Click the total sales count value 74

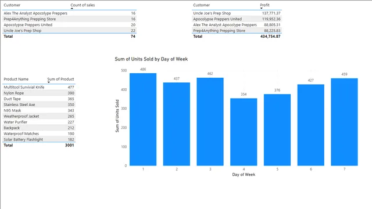point(133,36)
